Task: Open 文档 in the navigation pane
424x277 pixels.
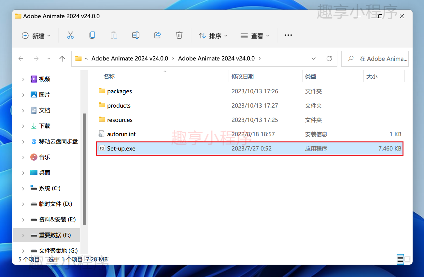Action: pyautogui.click(x=45, y=110)
